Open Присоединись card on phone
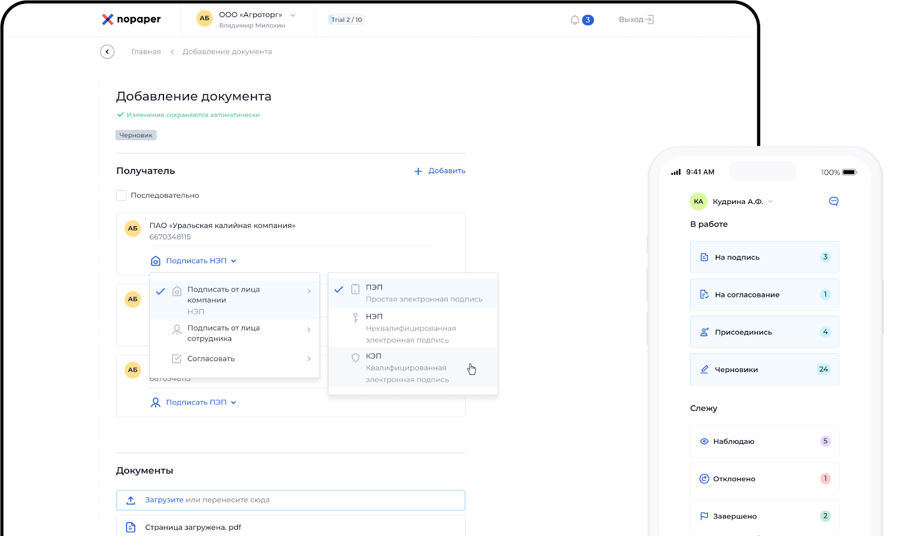The image size is (911, 536). point(765,332)
